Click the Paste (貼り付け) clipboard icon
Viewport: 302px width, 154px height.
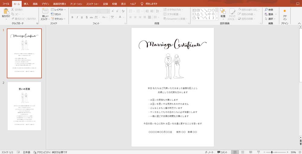coord(6,12)
